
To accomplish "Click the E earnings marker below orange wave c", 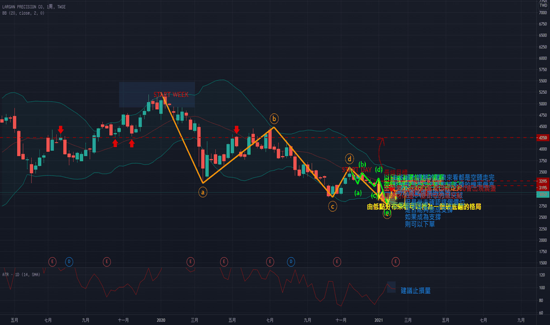I will [x=337, y=262].
